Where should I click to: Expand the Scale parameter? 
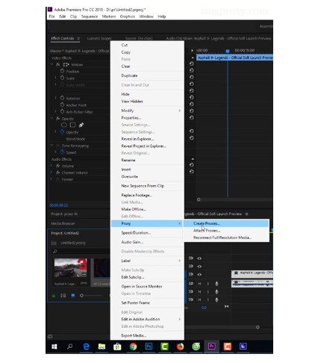(x=55, y=78)
